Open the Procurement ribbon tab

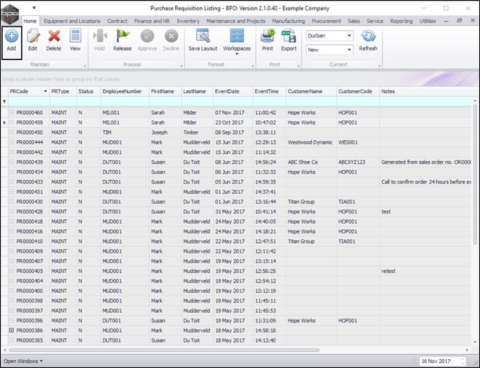326,21
